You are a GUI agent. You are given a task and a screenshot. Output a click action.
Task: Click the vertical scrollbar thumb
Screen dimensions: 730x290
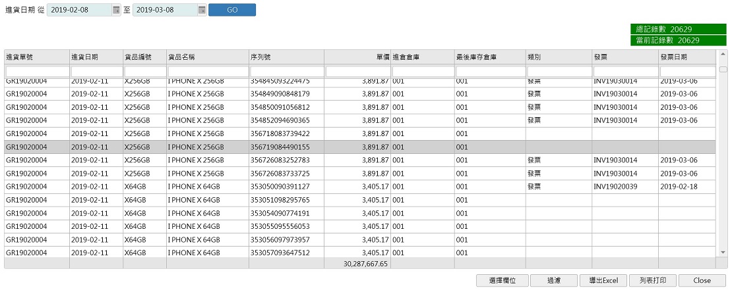point(723,70)
